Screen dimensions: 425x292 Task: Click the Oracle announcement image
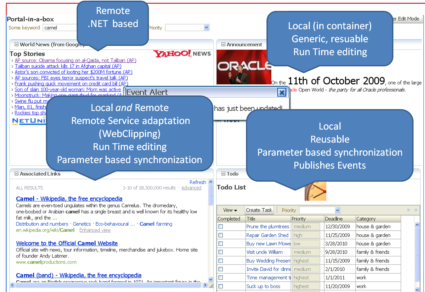pos(244,67)
